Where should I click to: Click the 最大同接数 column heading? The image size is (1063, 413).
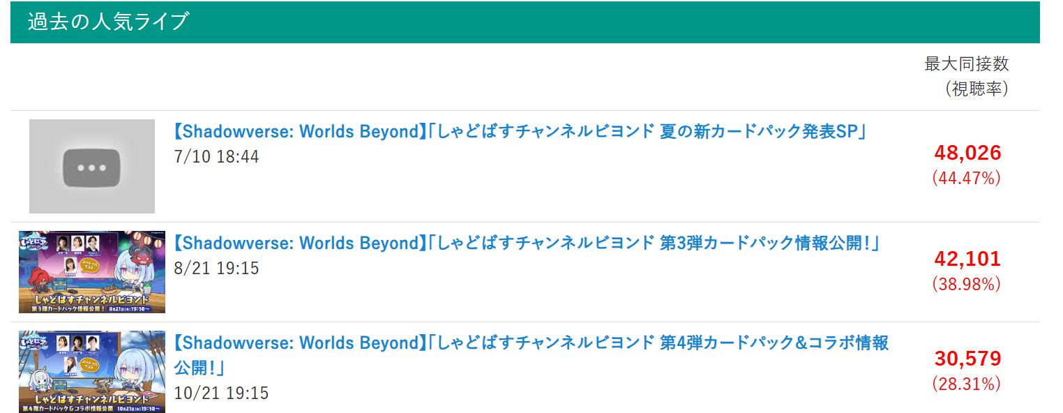click(966, 64)
